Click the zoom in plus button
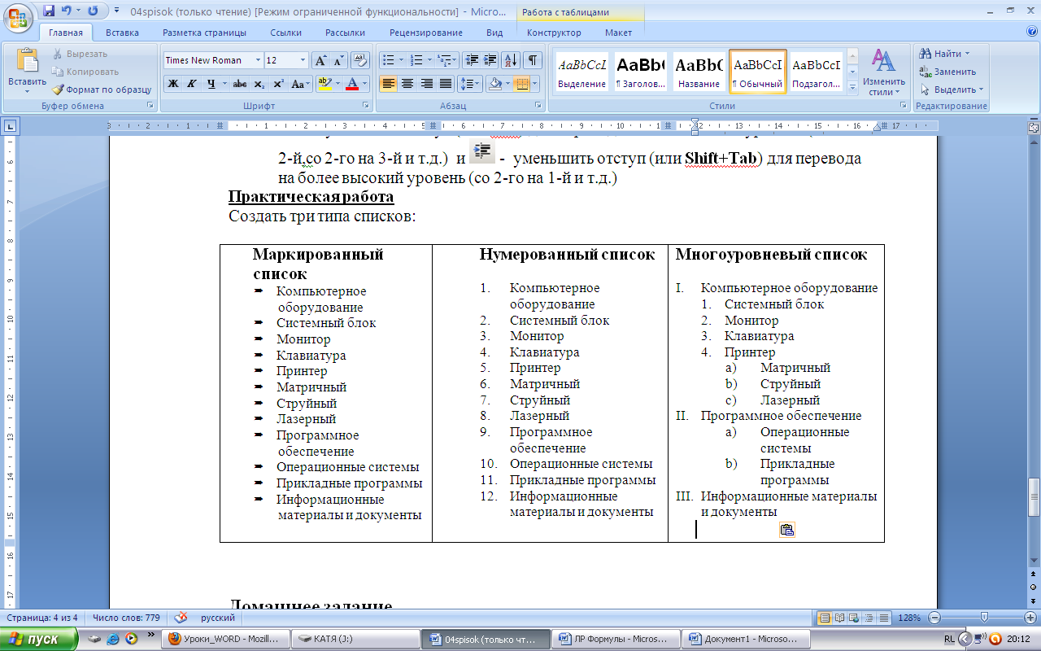The height and width of the screenshot is (651, 1041). (x=1030, y=618)
